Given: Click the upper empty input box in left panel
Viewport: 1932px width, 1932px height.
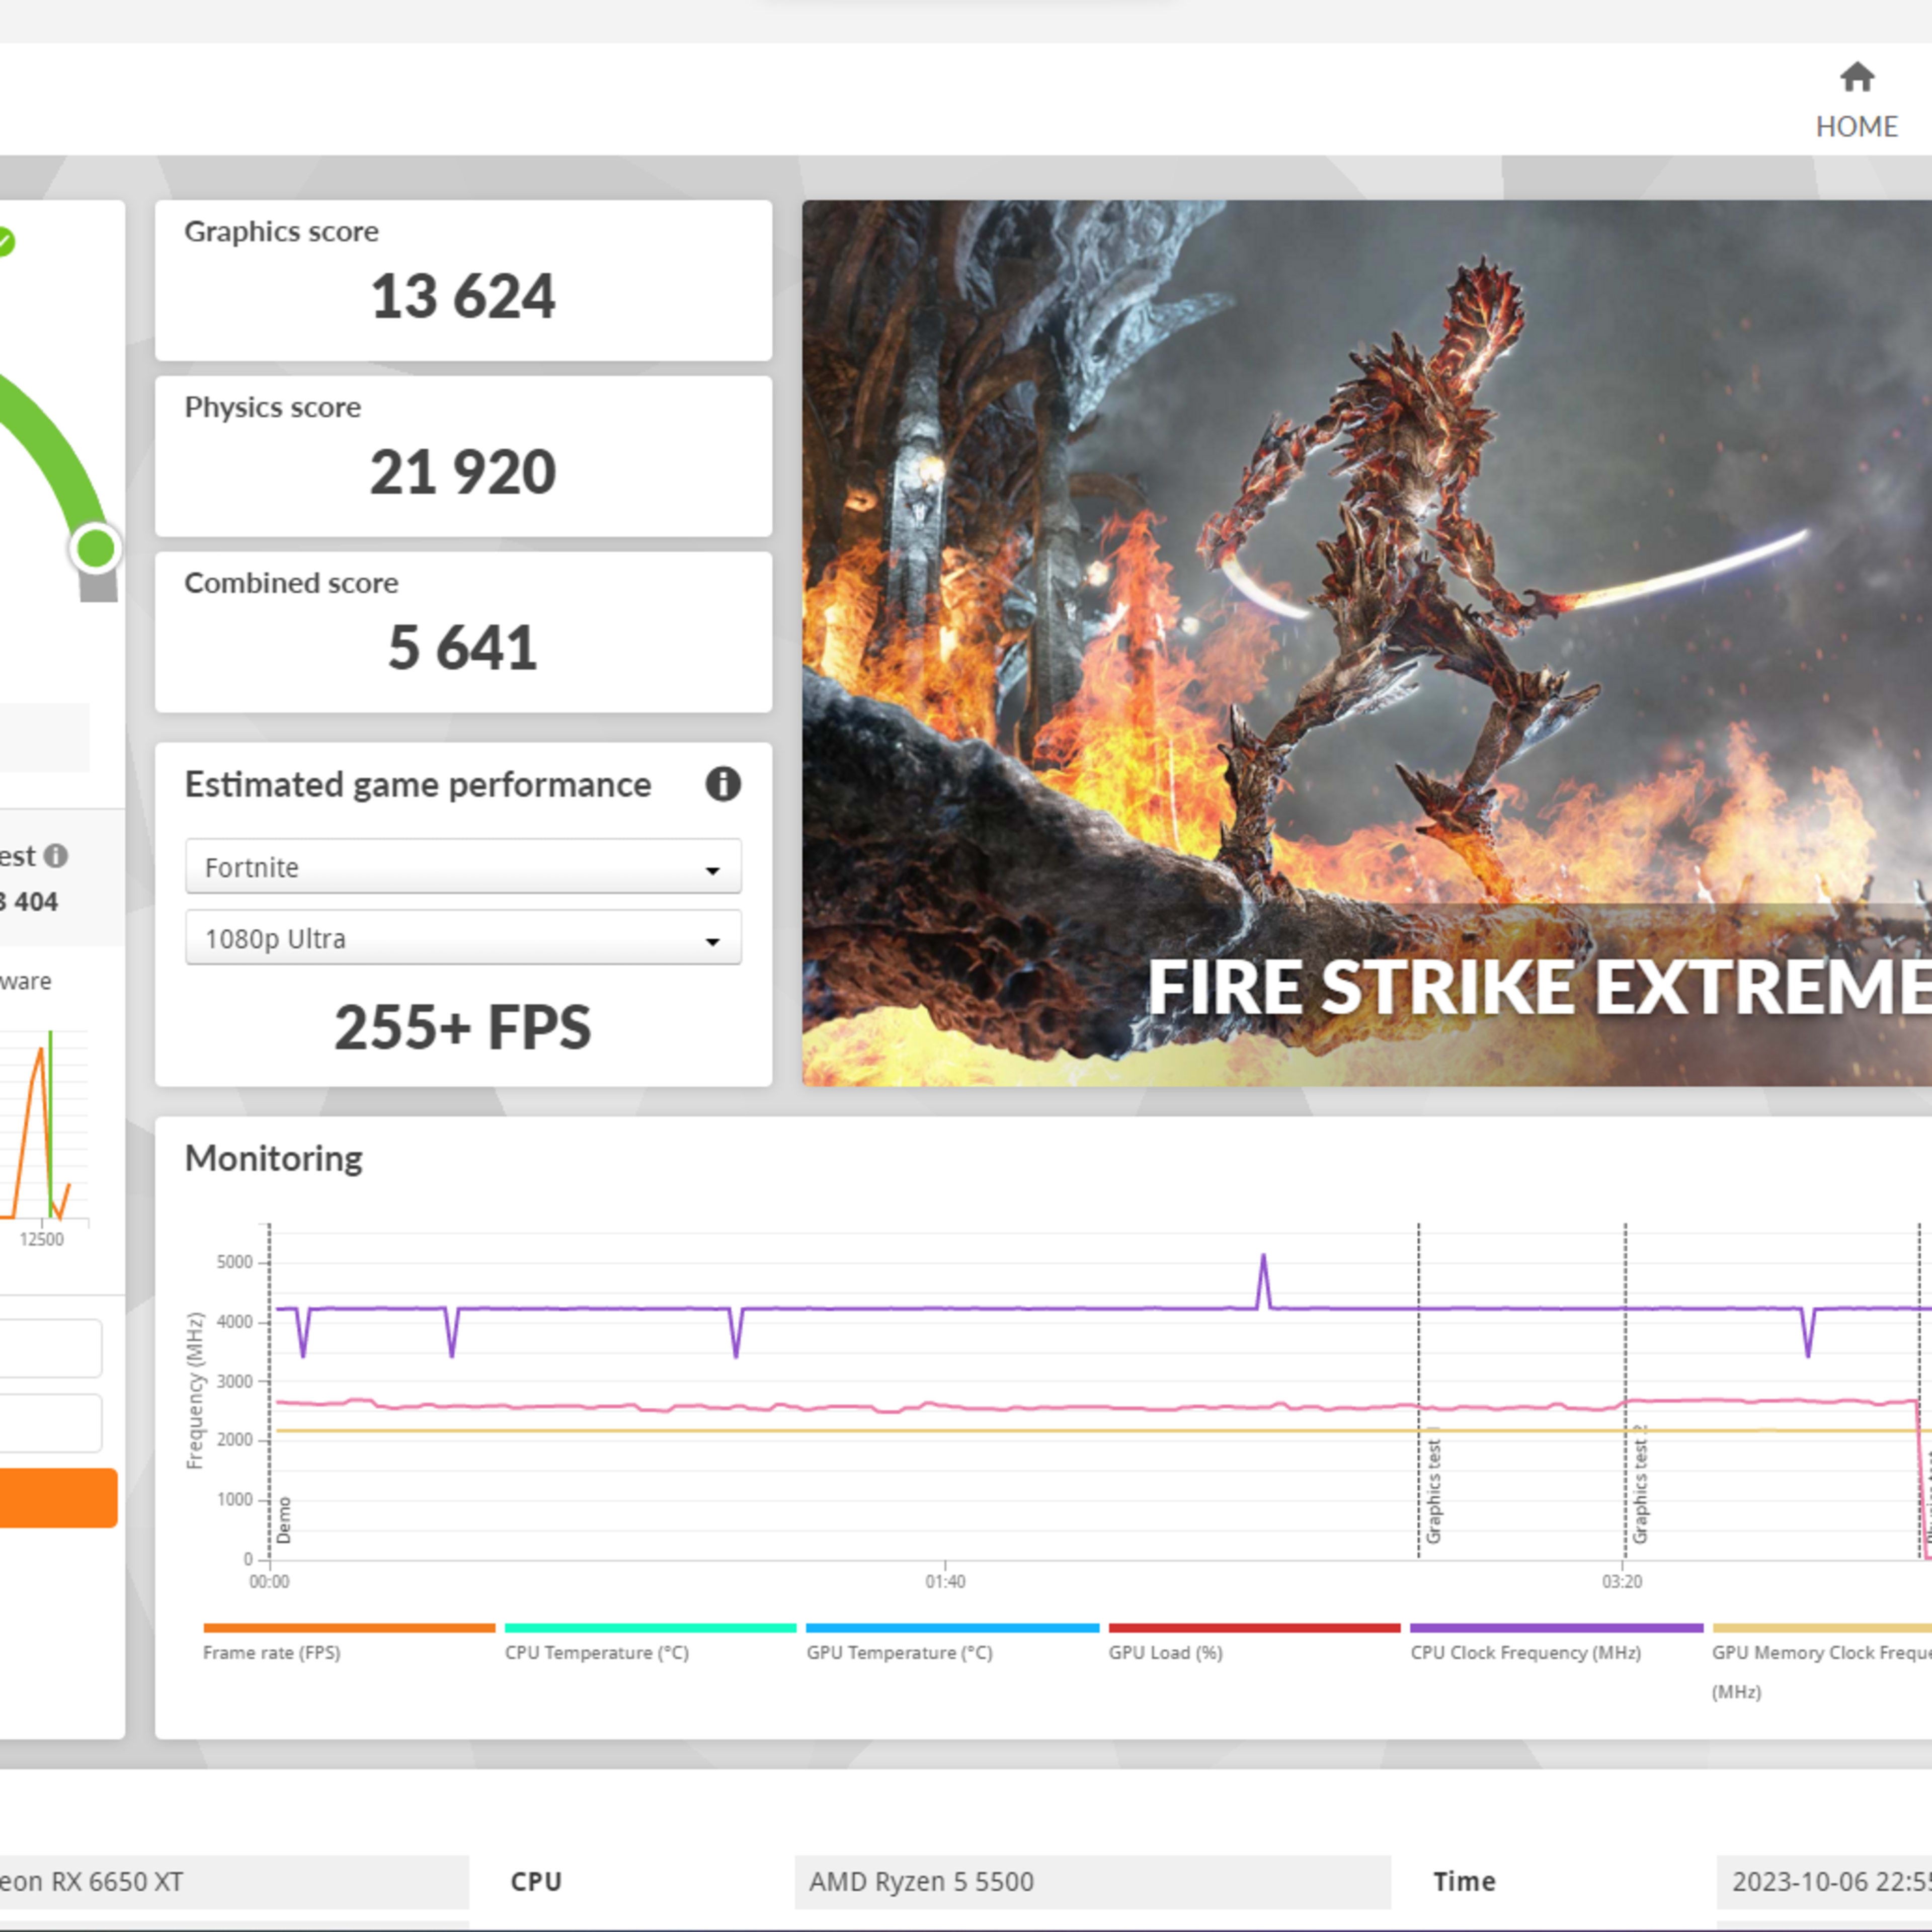Looking at the screenshot, I should [50, 1348].
